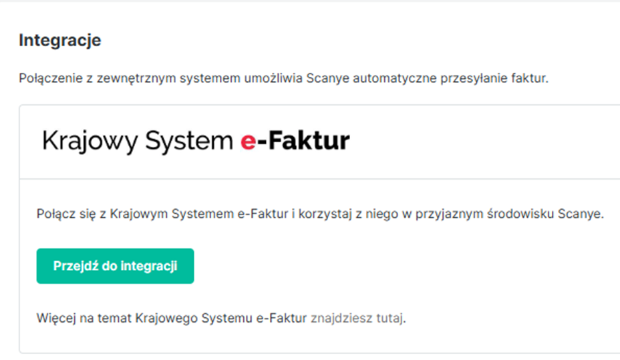Click the word znajdziesz in the link
Screen dimensions: 620x360
point(341,318)
